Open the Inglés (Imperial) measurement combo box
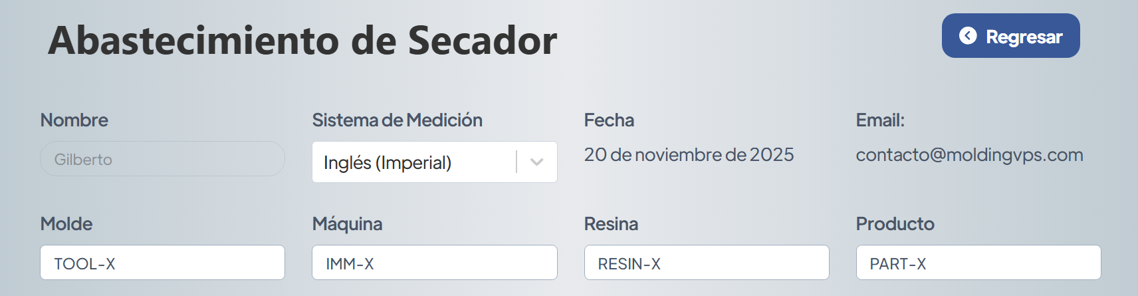1138x296 pixels. (412, 162)
